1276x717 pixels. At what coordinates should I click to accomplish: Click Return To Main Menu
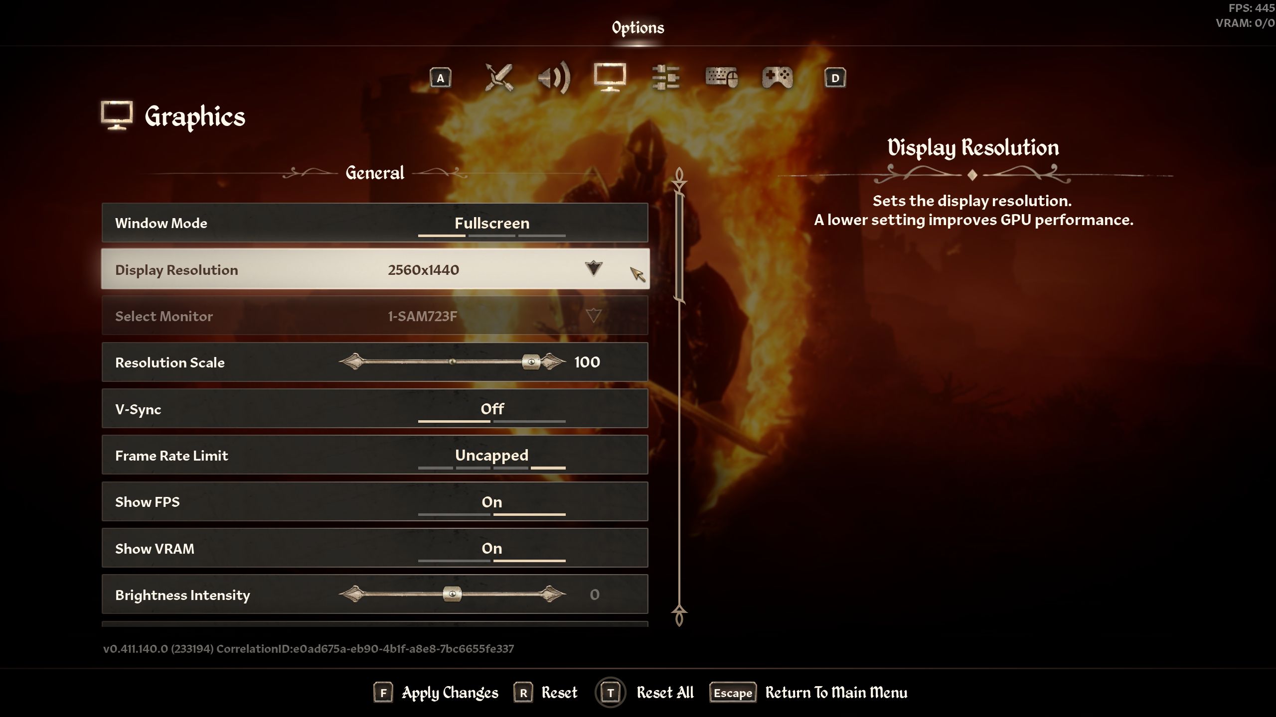tap(808, 693)
